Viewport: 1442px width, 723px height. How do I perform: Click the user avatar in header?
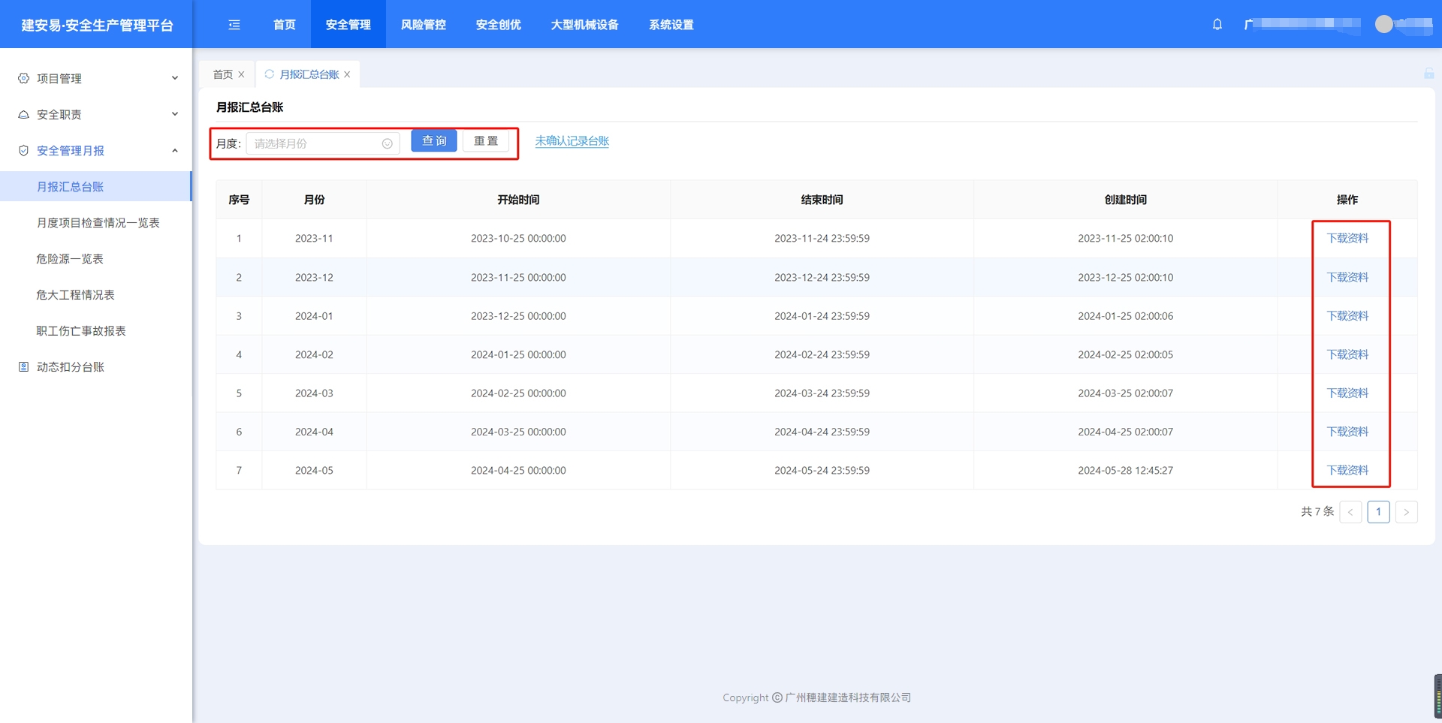coord(1383,24)
